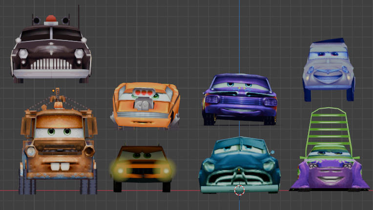The height and width of the screenshot is (210, 373).
Task: Select the blue Hudson-style car model
Action: click(x=239, y=165)
